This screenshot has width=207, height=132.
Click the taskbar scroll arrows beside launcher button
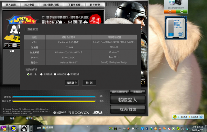click(31, 128)
